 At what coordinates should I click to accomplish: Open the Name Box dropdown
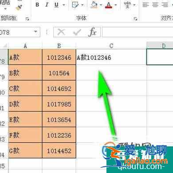[35, 32]
